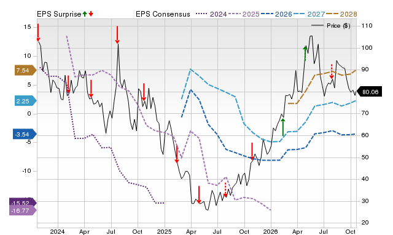Click the 15 label on the left EPS axis
393x235 pixels.
(x=27, y=26)
